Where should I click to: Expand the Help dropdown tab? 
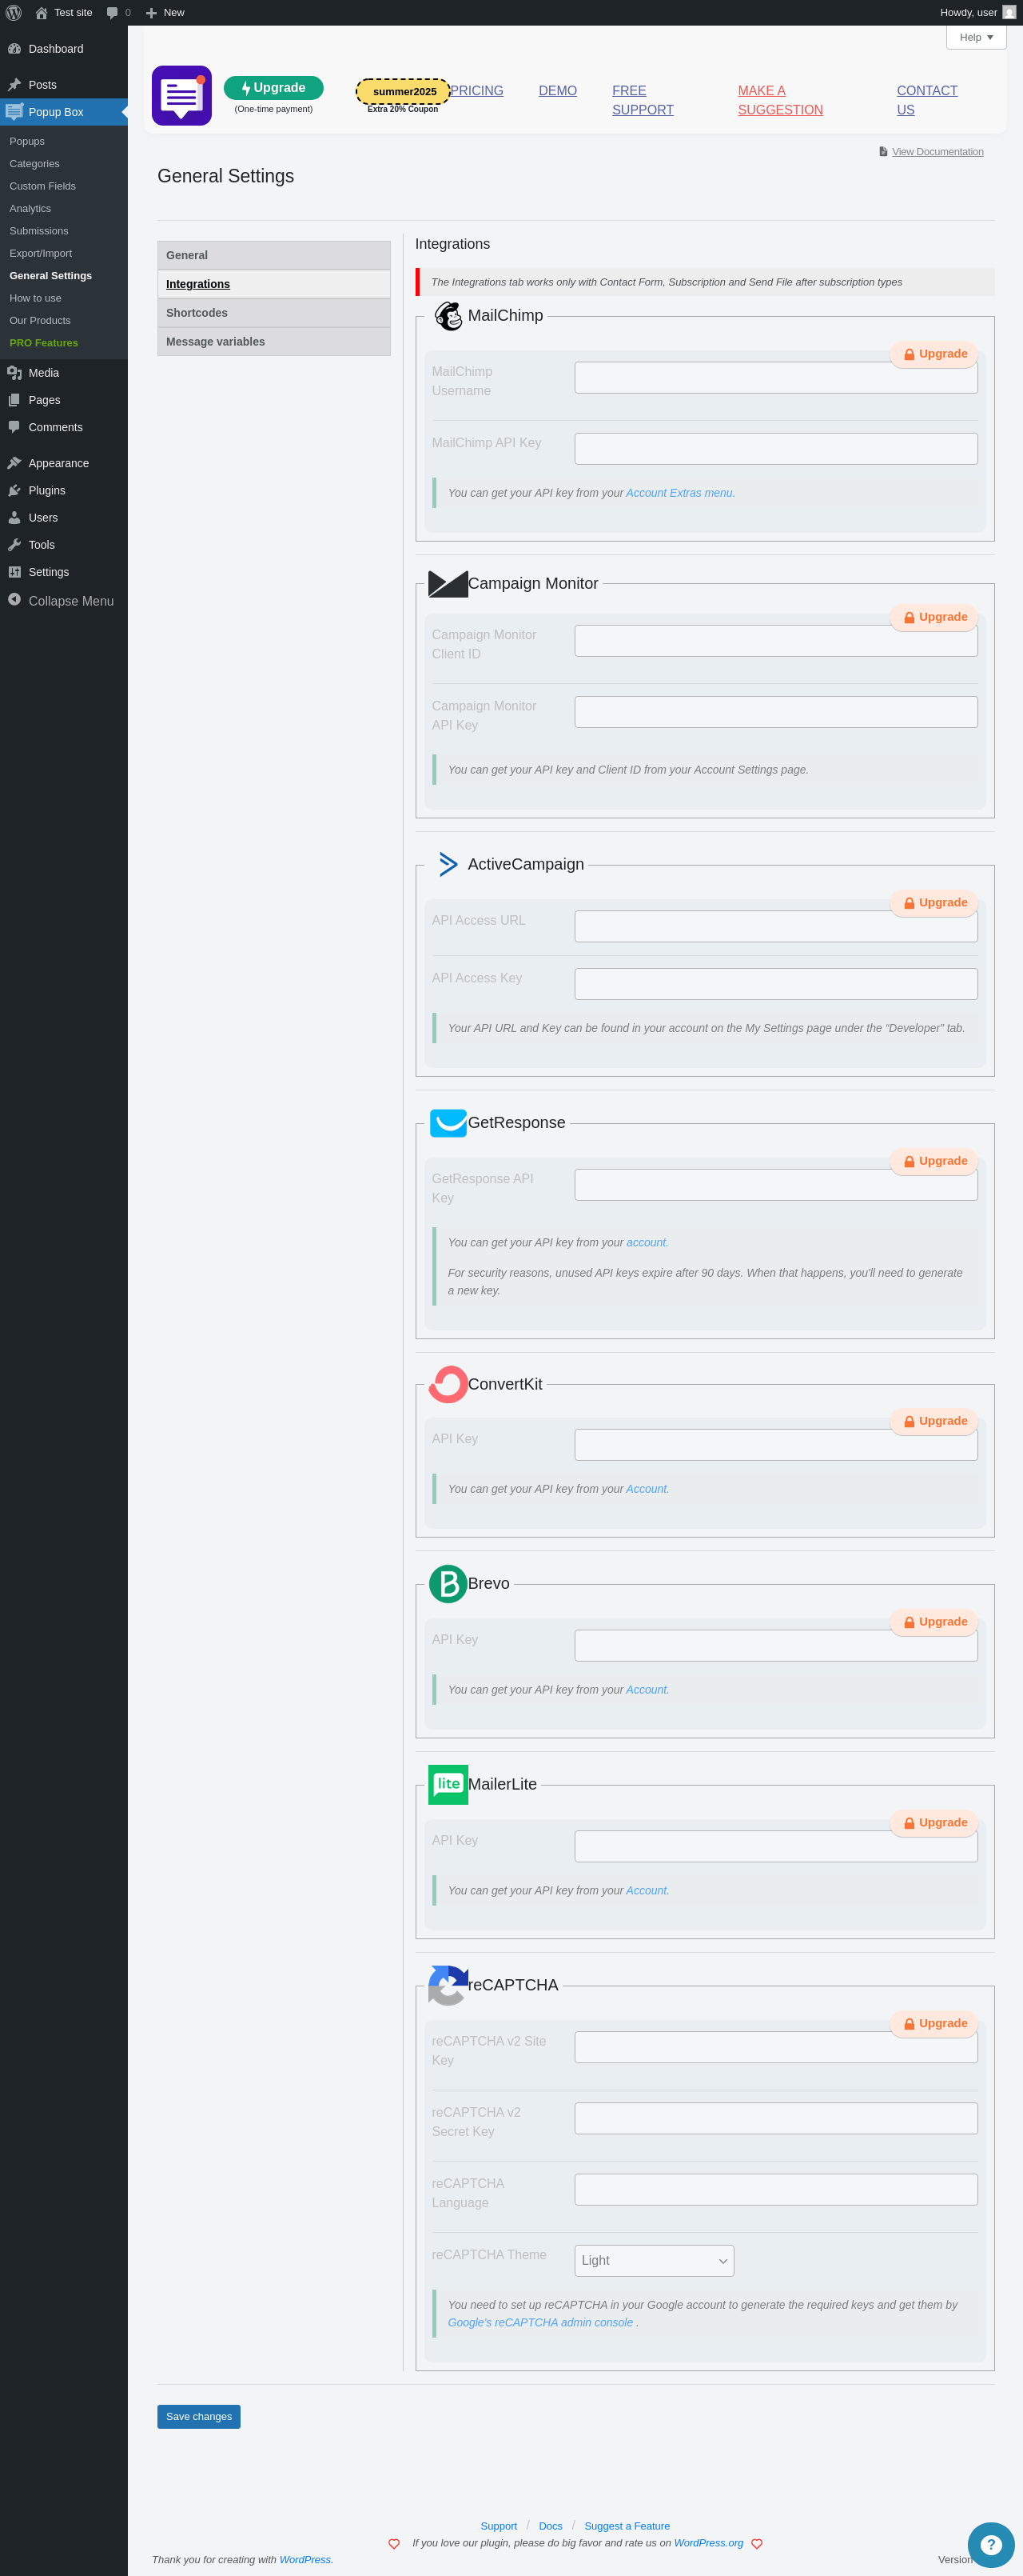[976, 37]
